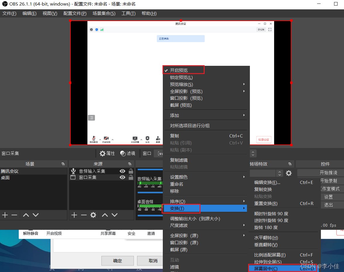
Task: Adjust 桌面音频 volume slider
Action: click(150, 216)
